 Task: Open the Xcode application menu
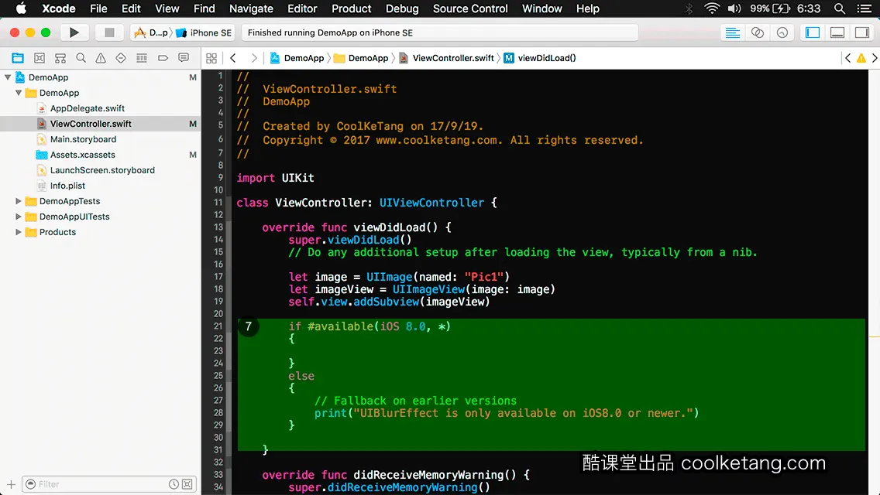click(x=58, y=9)
